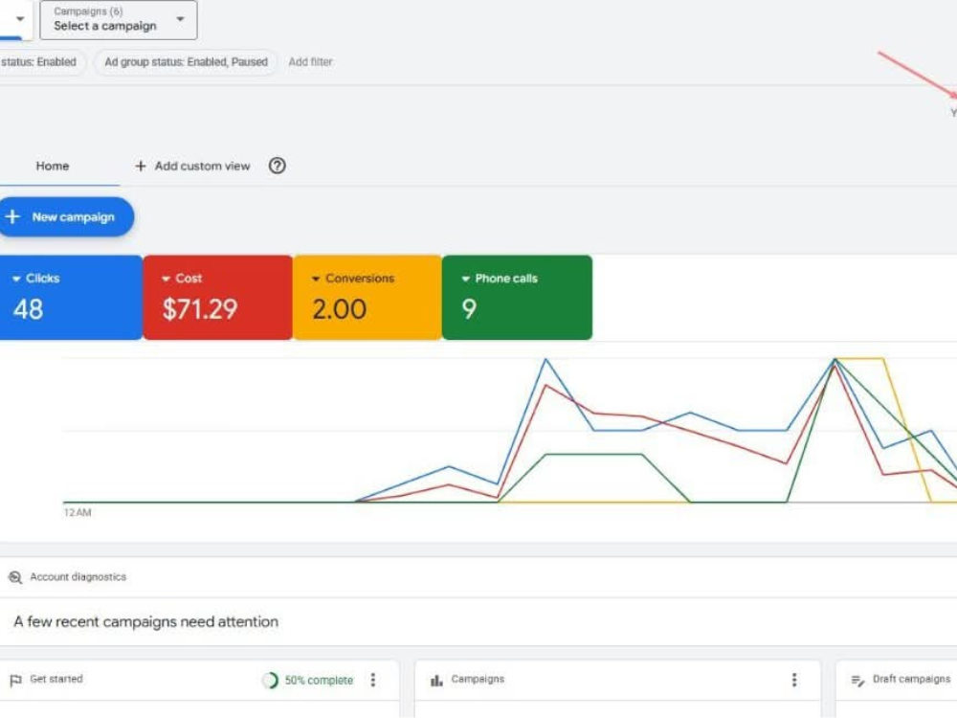Select the green Phone calls 9 scorecard
957x718 pixels.
pyautogui.click(x=517, y=298)
